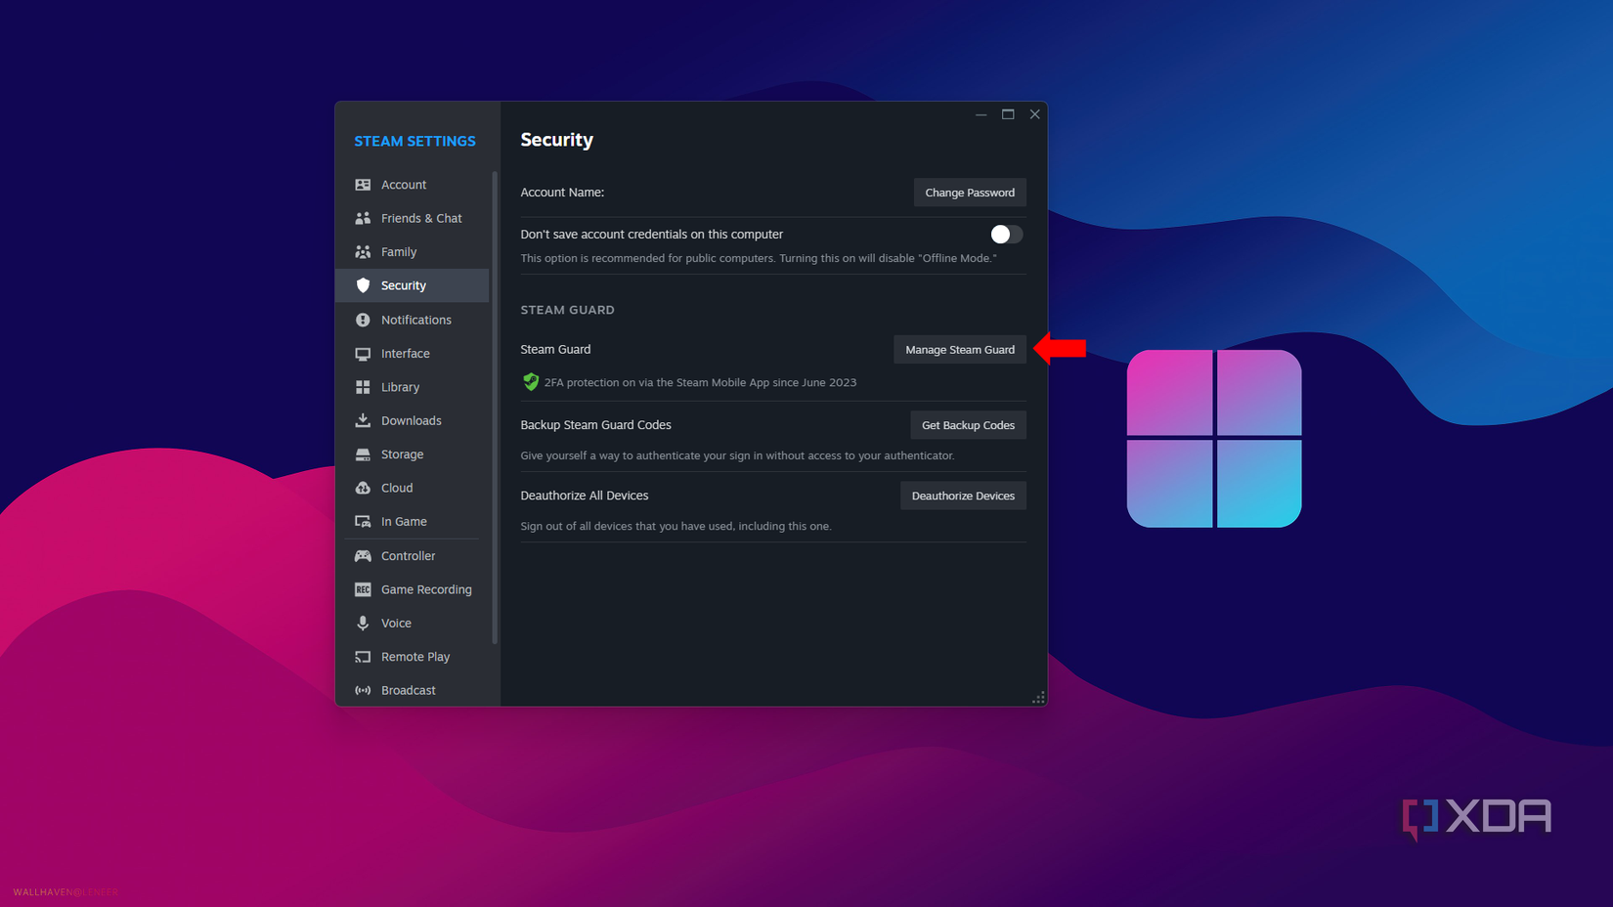
Task: Click the Change Password button
Action: pyautogui.click(x=969, y=192)
